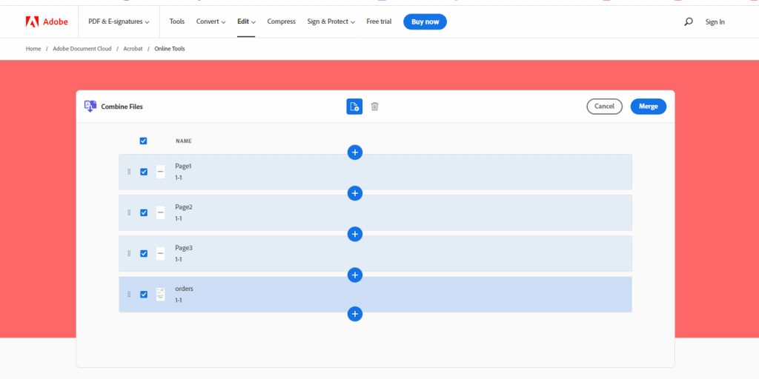Click the Cancel button
The height and width of the screenshot is (379, 759).
(x=604, y=107)
